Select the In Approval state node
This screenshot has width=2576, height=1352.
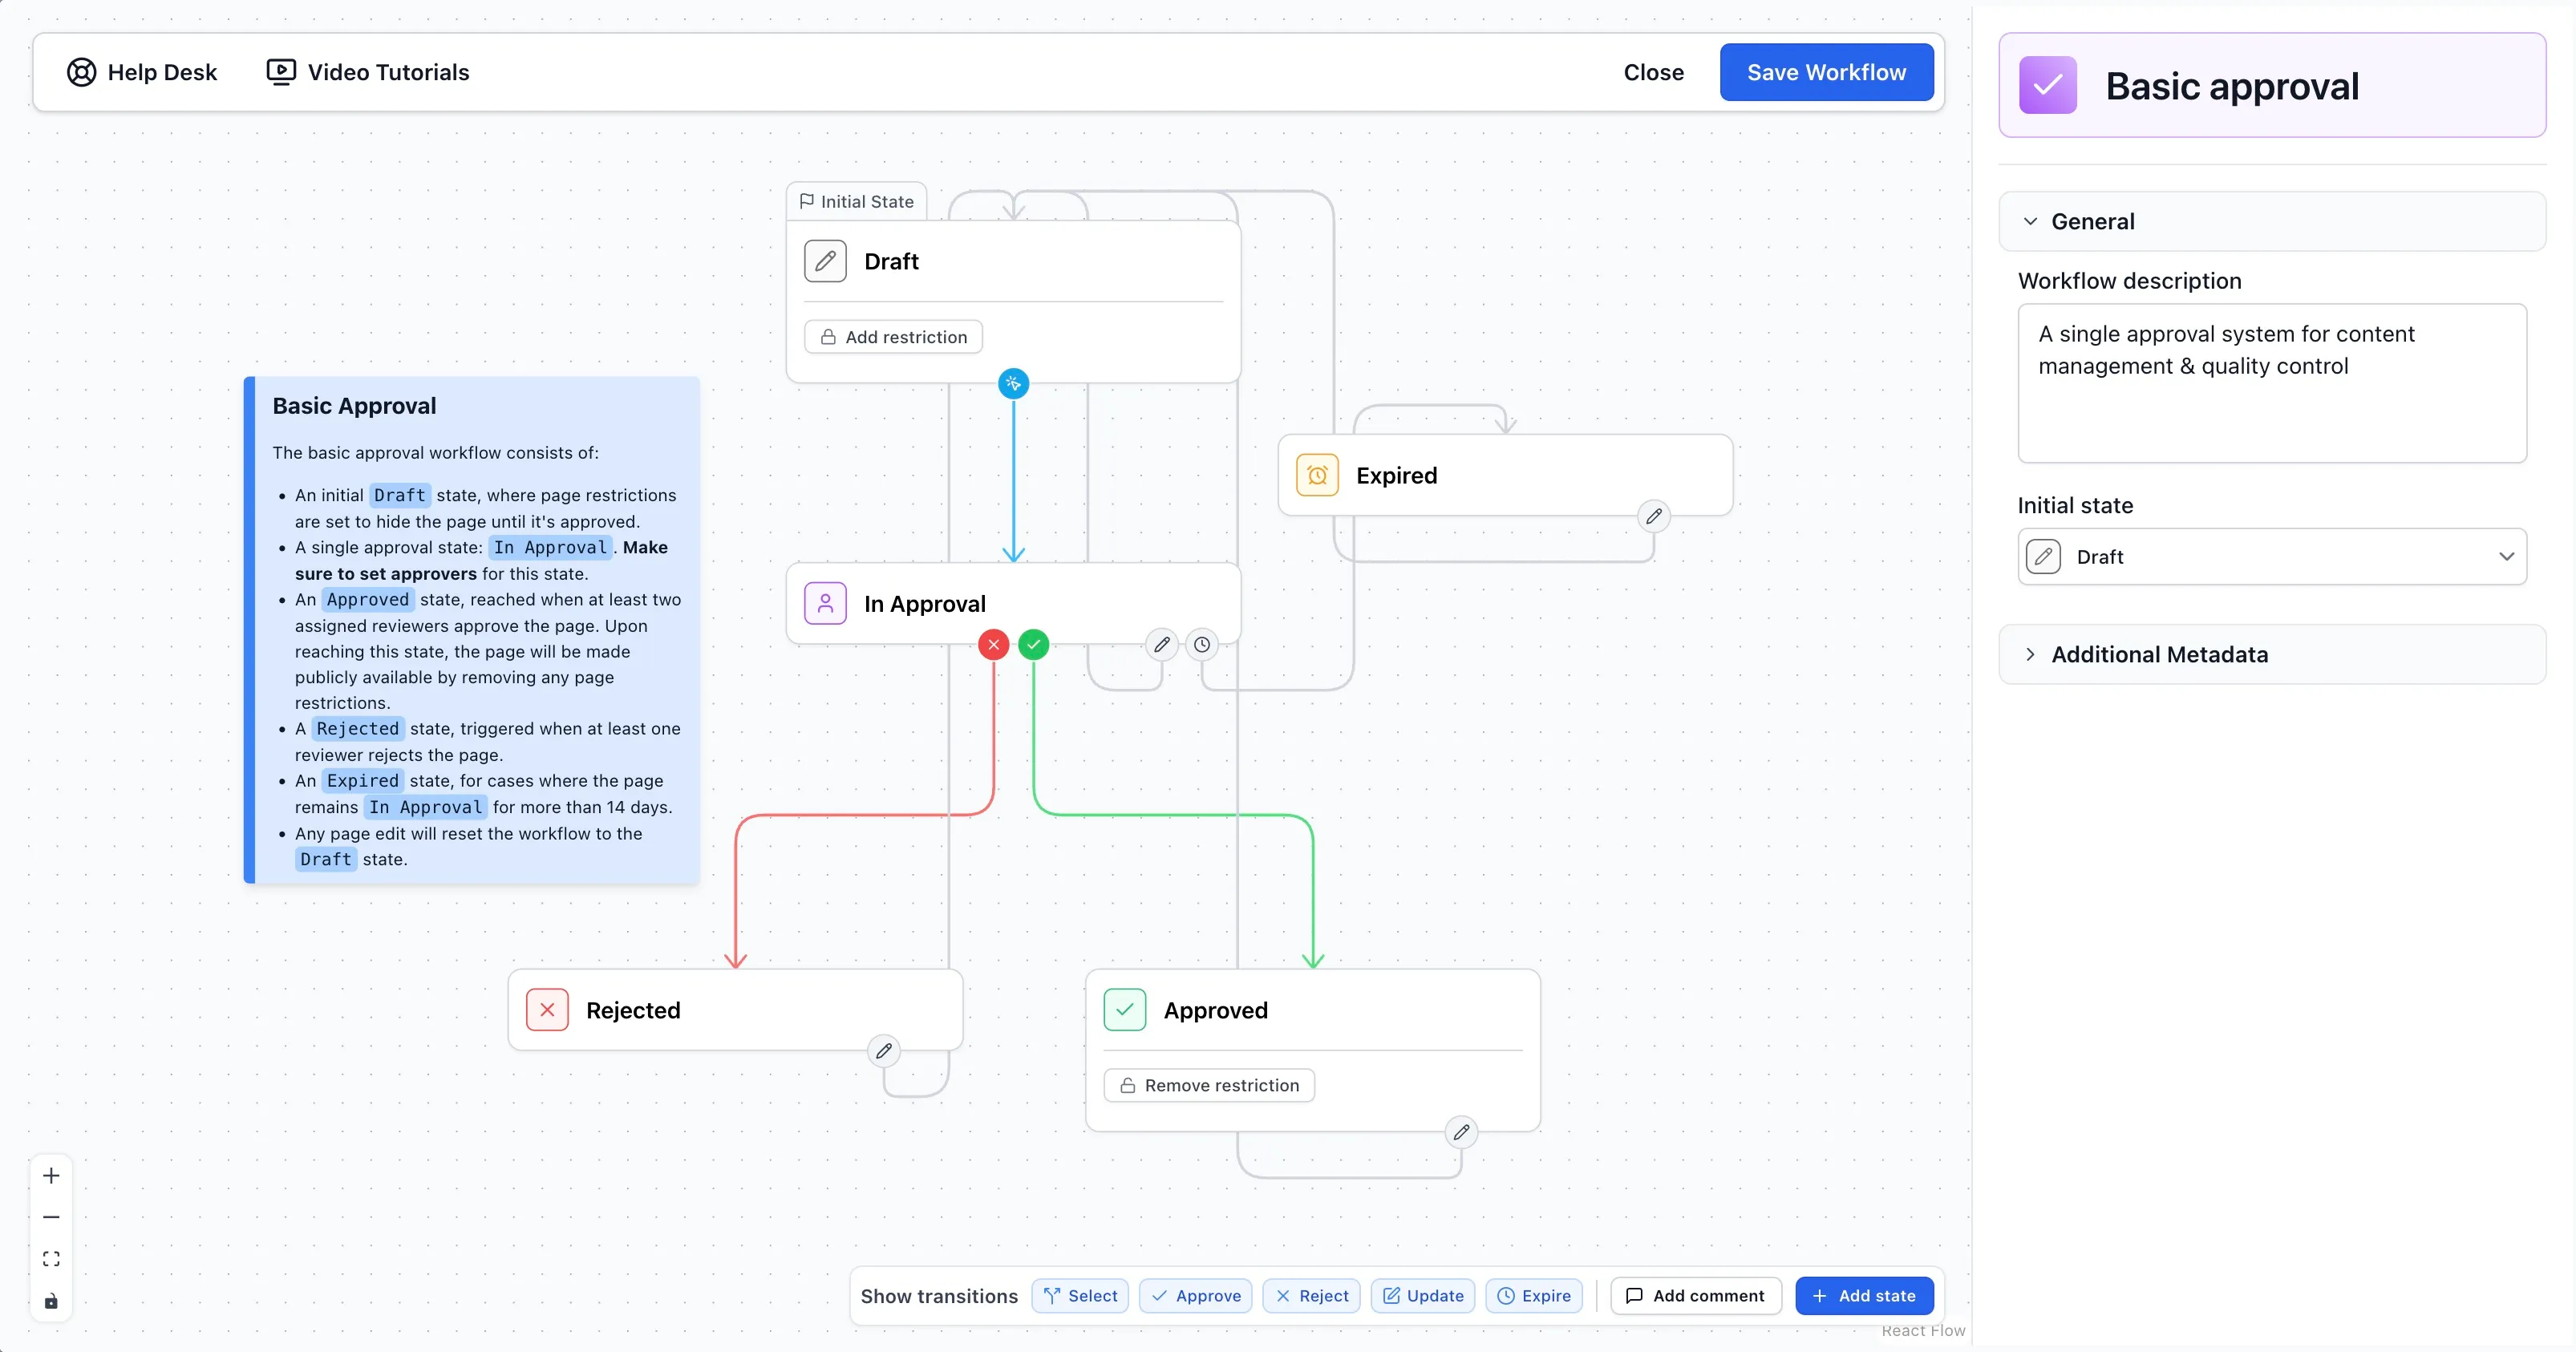pyautogui.click(x=1013, y=603)
